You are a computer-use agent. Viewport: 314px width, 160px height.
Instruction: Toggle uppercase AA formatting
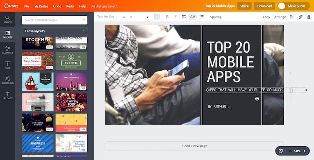point(192,17)
